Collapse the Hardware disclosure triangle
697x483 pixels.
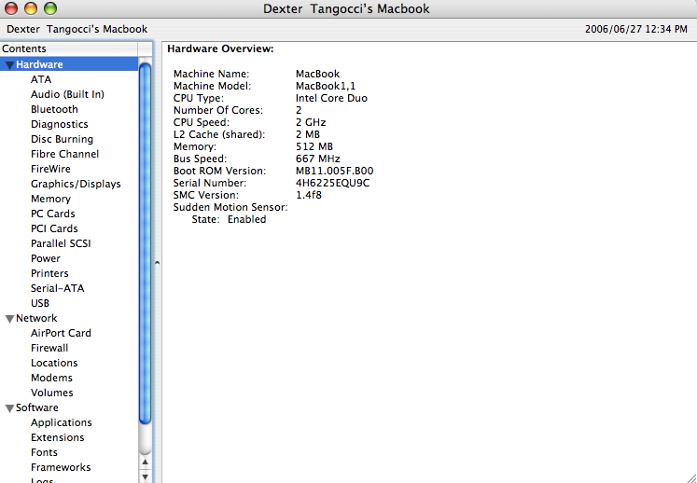[9, 65]
